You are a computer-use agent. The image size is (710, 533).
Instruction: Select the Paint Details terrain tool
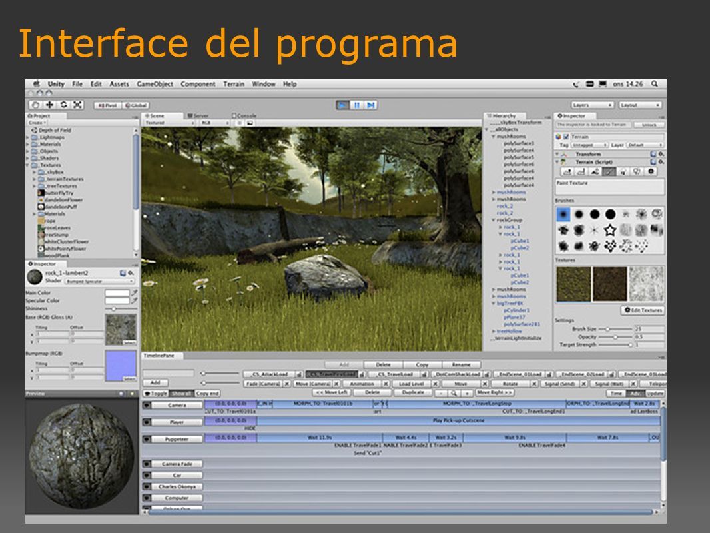coord(637,172)
